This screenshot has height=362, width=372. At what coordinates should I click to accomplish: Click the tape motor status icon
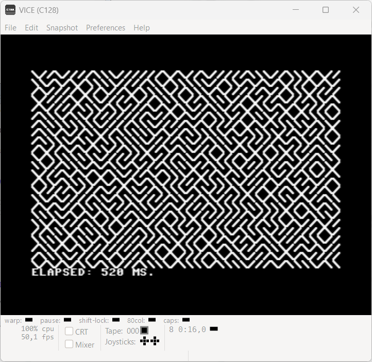144,331
